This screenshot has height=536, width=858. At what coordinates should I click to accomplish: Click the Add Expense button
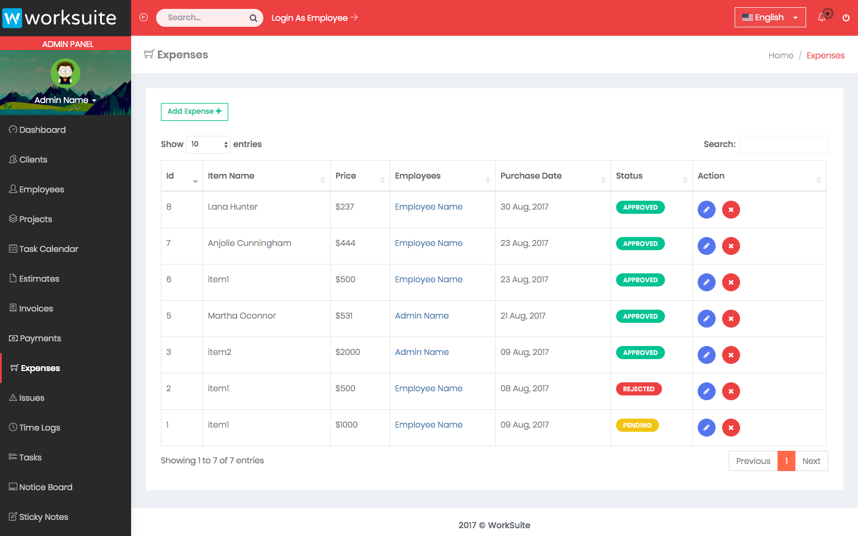click(194, 111)
